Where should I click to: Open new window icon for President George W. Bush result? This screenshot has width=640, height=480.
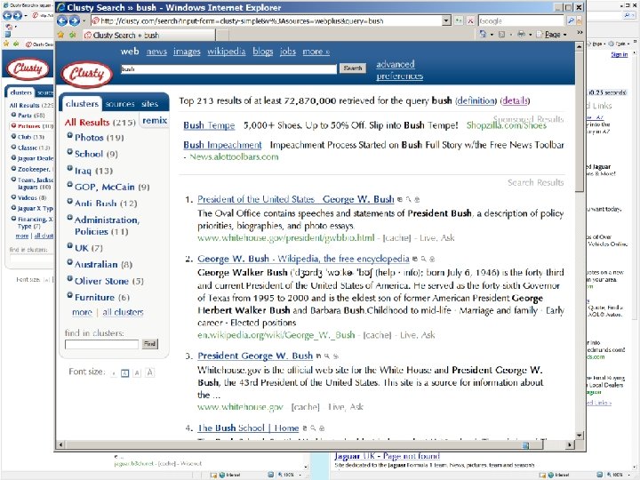318,356
